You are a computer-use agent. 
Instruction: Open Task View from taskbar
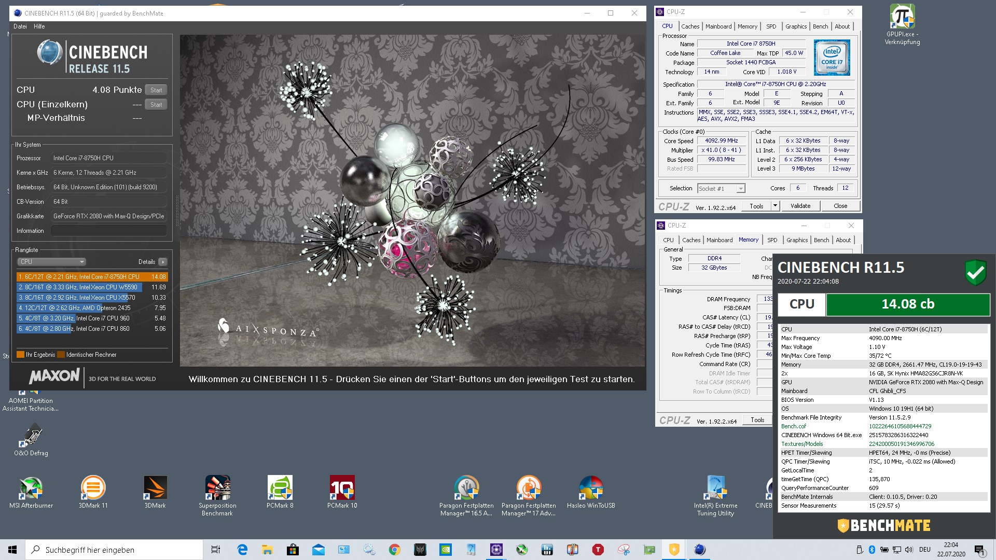click(216, 550)
